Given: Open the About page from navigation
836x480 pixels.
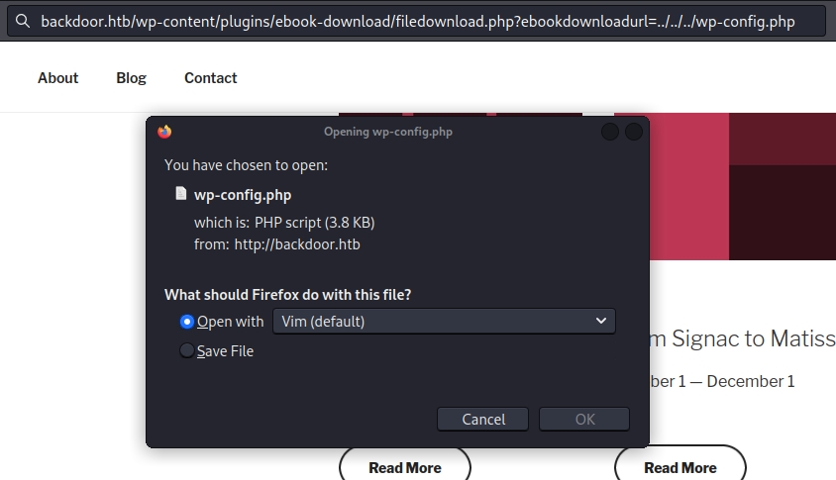Looking at the screenshot, I should coord(57,78).
